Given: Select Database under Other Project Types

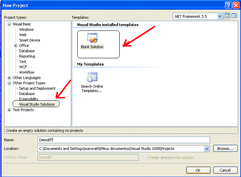Looking at the screenshot, I should [x=27, y=94].
